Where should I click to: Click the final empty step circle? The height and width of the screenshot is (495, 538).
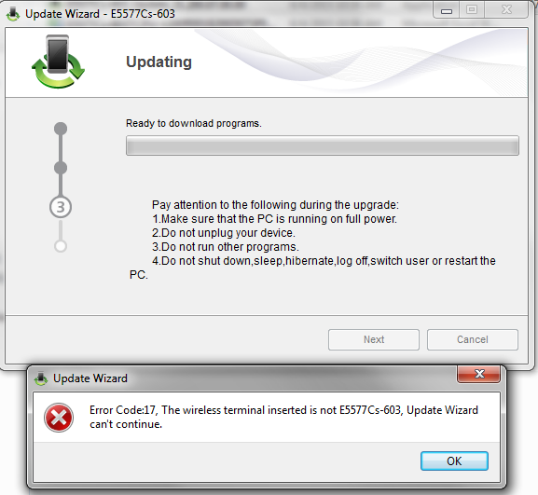(61, 246)
